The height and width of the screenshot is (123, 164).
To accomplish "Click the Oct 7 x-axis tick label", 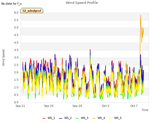I will click(134, 106).
